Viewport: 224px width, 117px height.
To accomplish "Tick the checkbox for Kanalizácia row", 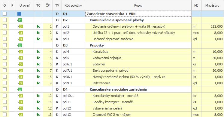I will click(x=5, y=51).
